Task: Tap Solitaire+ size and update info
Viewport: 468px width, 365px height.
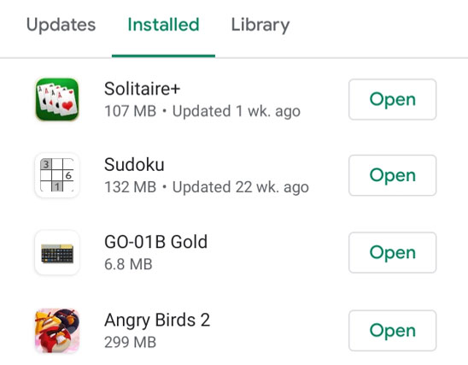Action: tap(202, 111)
